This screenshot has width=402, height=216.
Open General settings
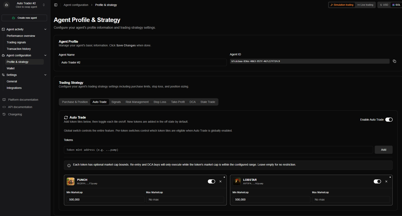[12, 81]
